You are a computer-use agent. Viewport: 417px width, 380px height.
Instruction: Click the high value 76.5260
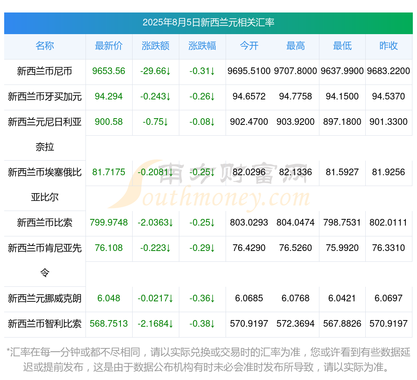296,248
